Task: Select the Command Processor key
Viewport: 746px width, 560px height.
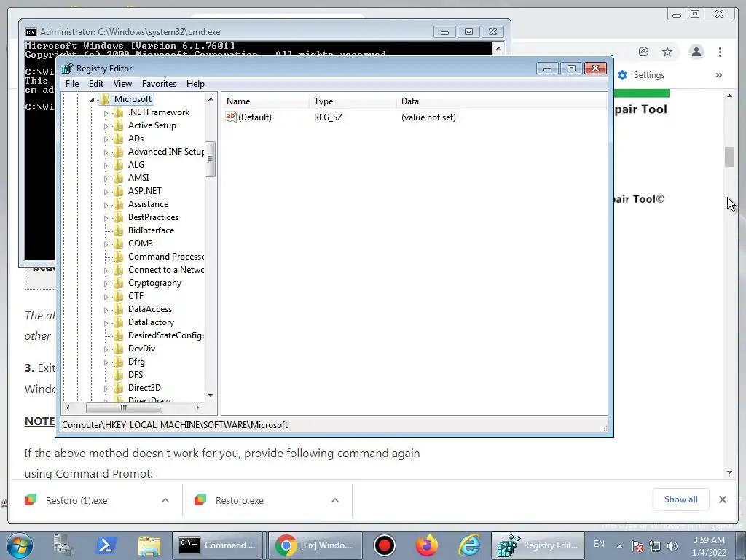Action: pos(166,256)
